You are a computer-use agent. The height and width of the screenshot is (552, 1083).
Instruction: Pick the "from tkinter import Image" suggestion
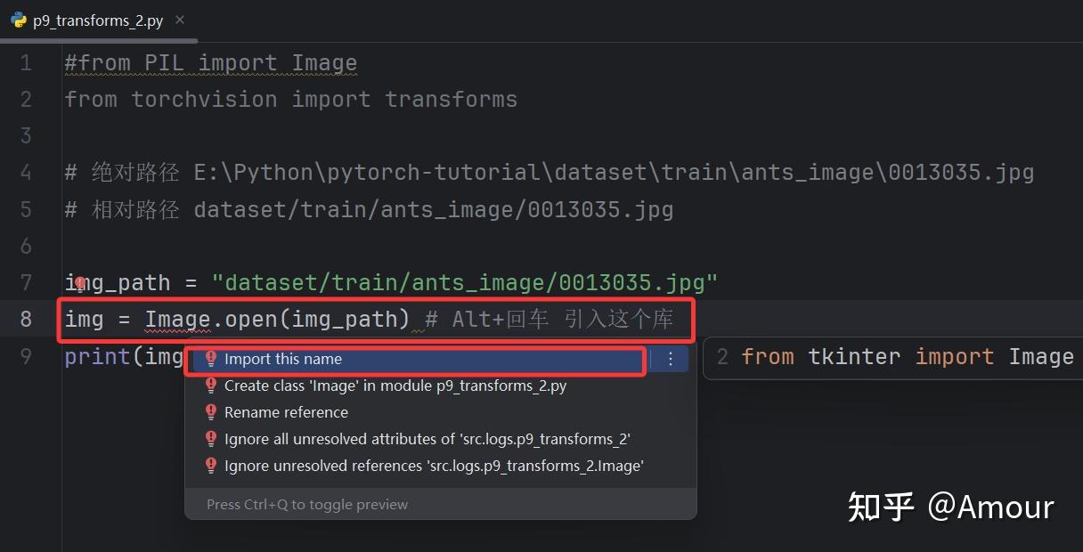pyautogui.click(x=907, y=357)
